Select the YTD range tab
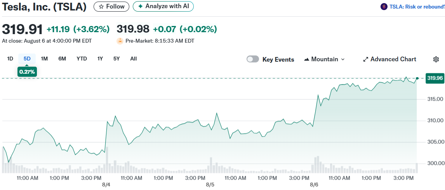 tap(82, 59)
